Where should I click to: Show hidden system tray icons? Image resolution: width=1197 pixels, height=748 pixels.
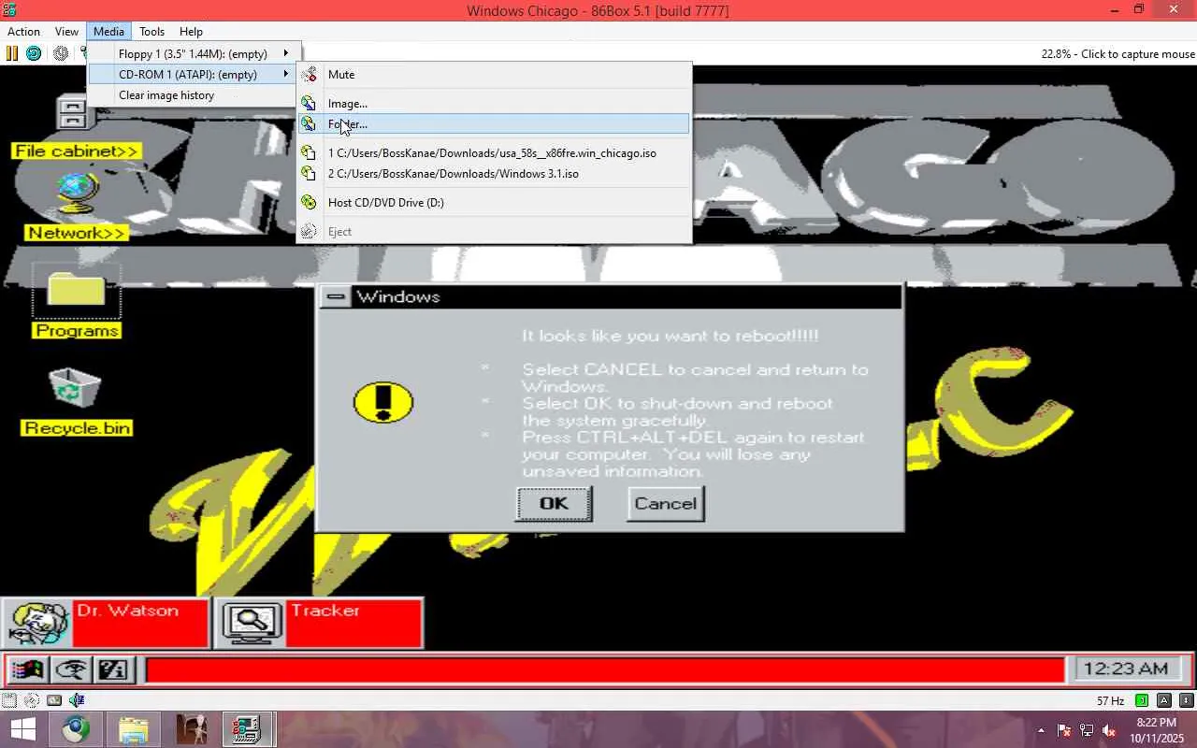coord(1041,730)
